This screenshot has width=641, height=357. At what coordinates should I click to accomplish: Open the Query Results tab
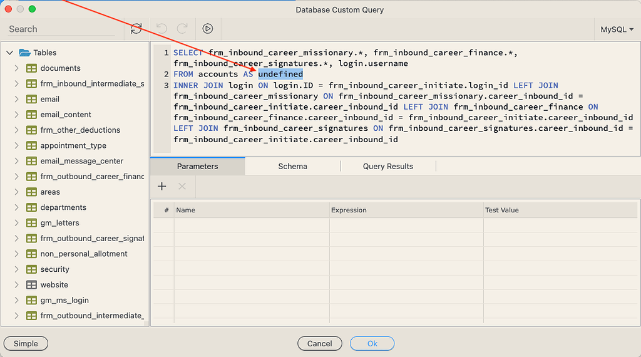coord(387,166)
